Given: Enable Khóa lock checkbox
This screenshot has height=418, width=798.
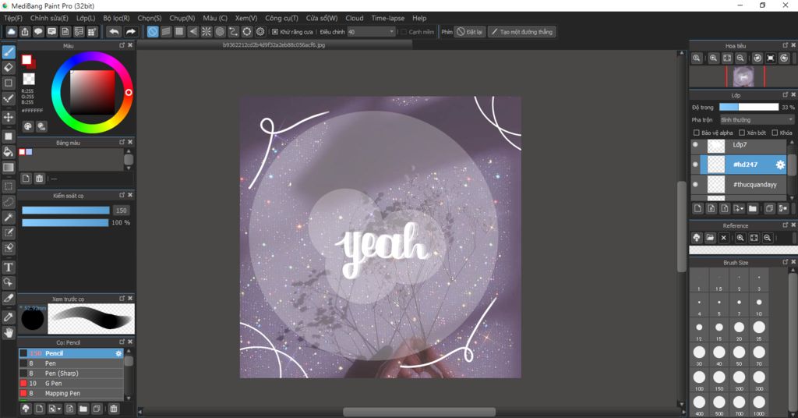Looking at the screenshot, I should (x=775, y=133).
